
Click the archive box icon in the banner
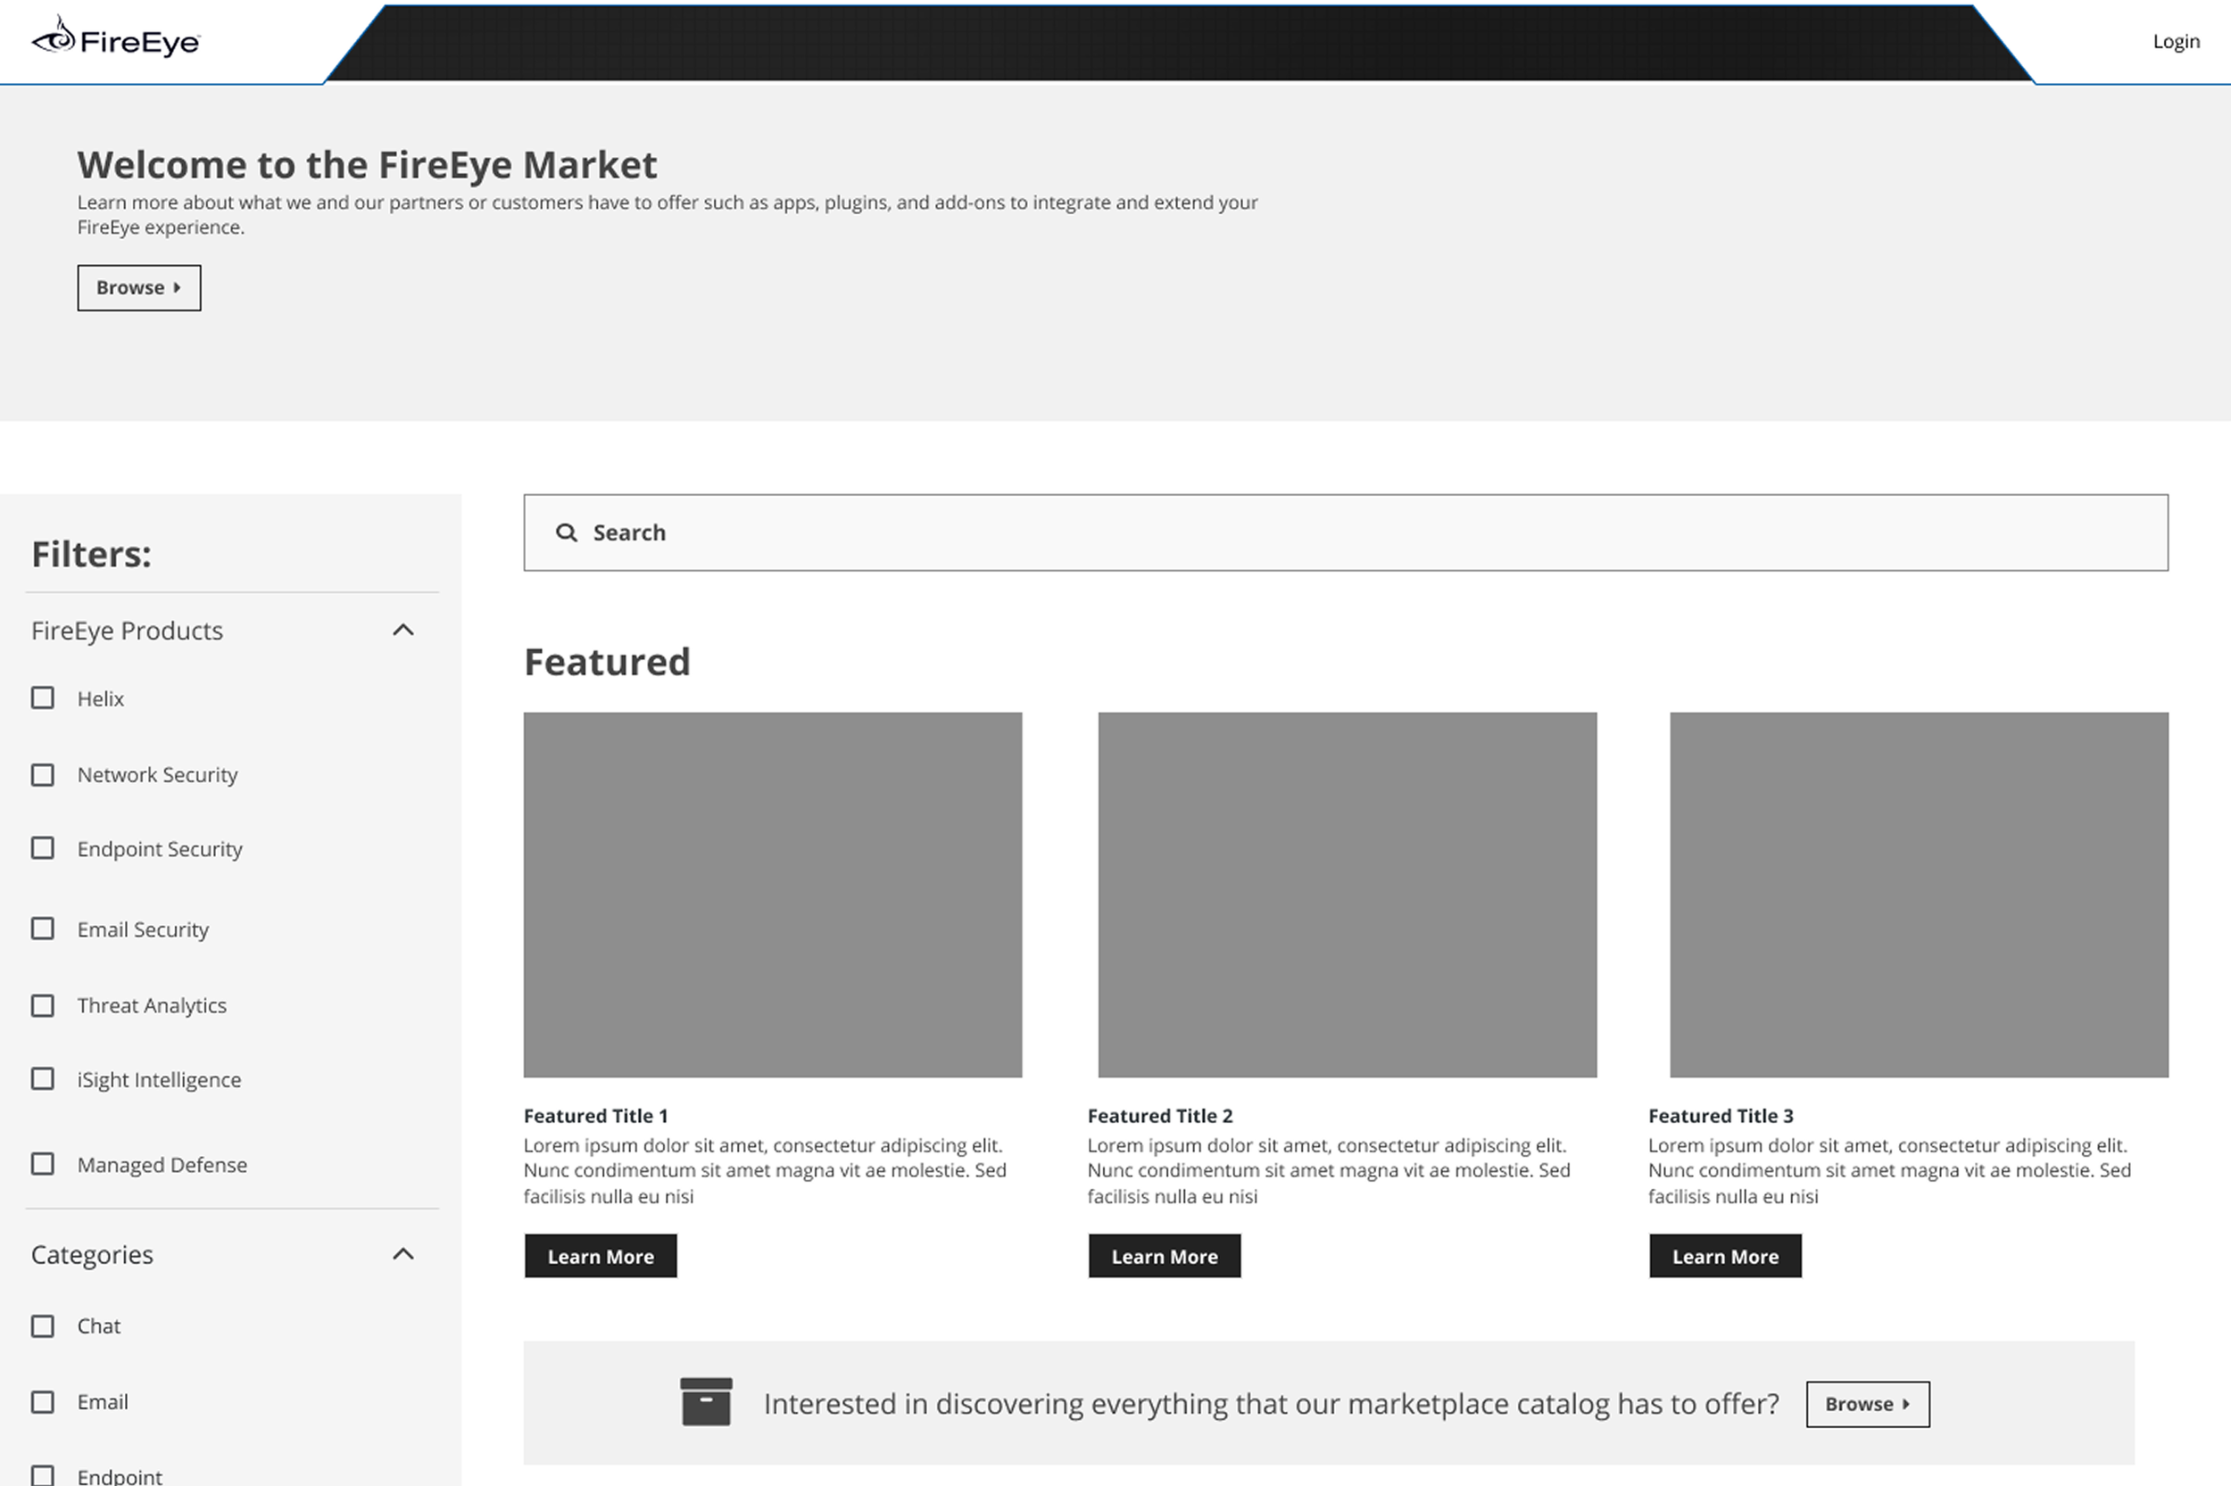coord(705,1401)
